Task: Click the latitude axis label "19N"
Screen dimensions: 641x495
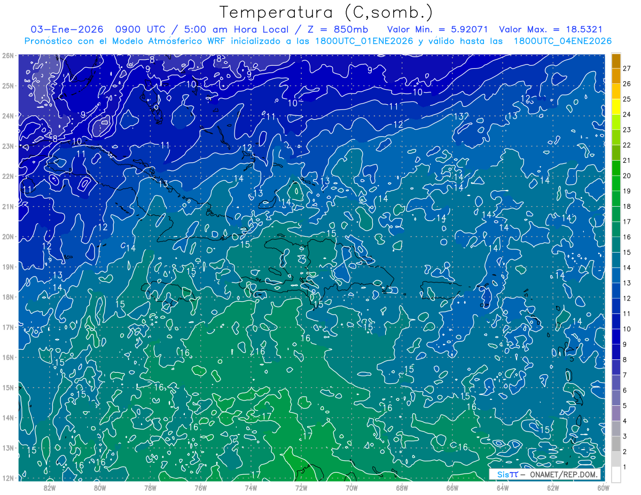Action: [x=8, y=267]
